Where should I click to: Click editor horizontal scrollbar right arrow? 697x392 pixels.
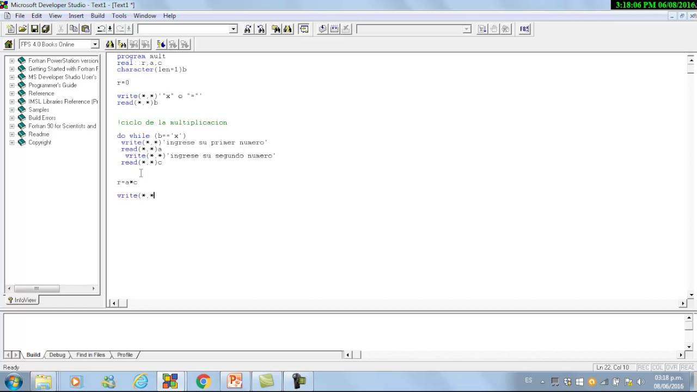pyautogui.click(x=683, y=303)
